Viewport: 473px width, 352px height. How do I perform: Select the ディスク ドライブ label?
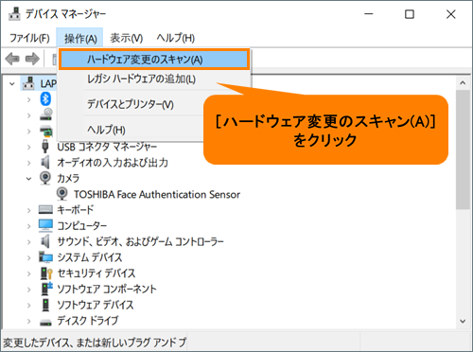point(88,321)
